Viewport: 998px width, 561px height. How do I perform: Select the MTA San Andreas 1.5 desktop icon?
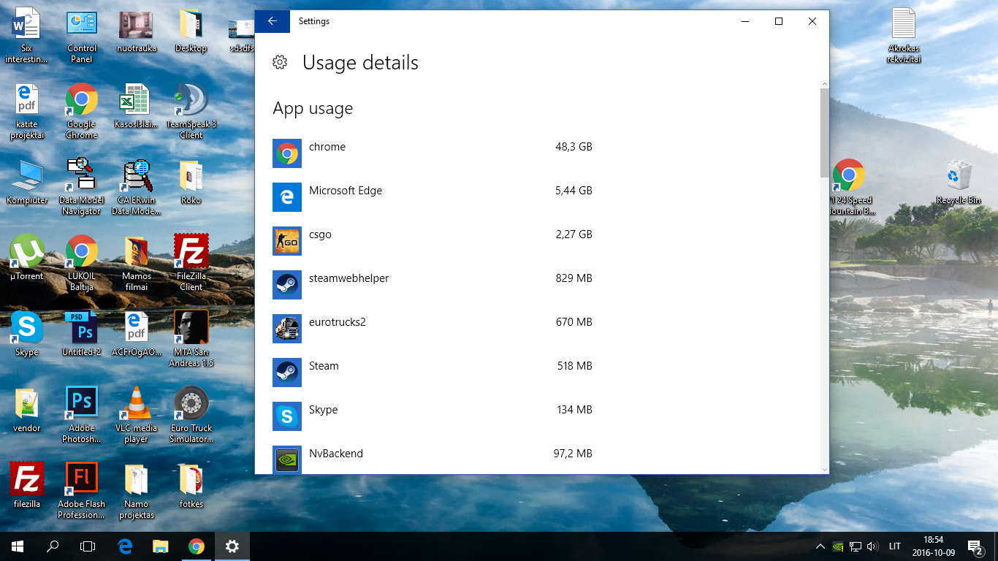191,339
